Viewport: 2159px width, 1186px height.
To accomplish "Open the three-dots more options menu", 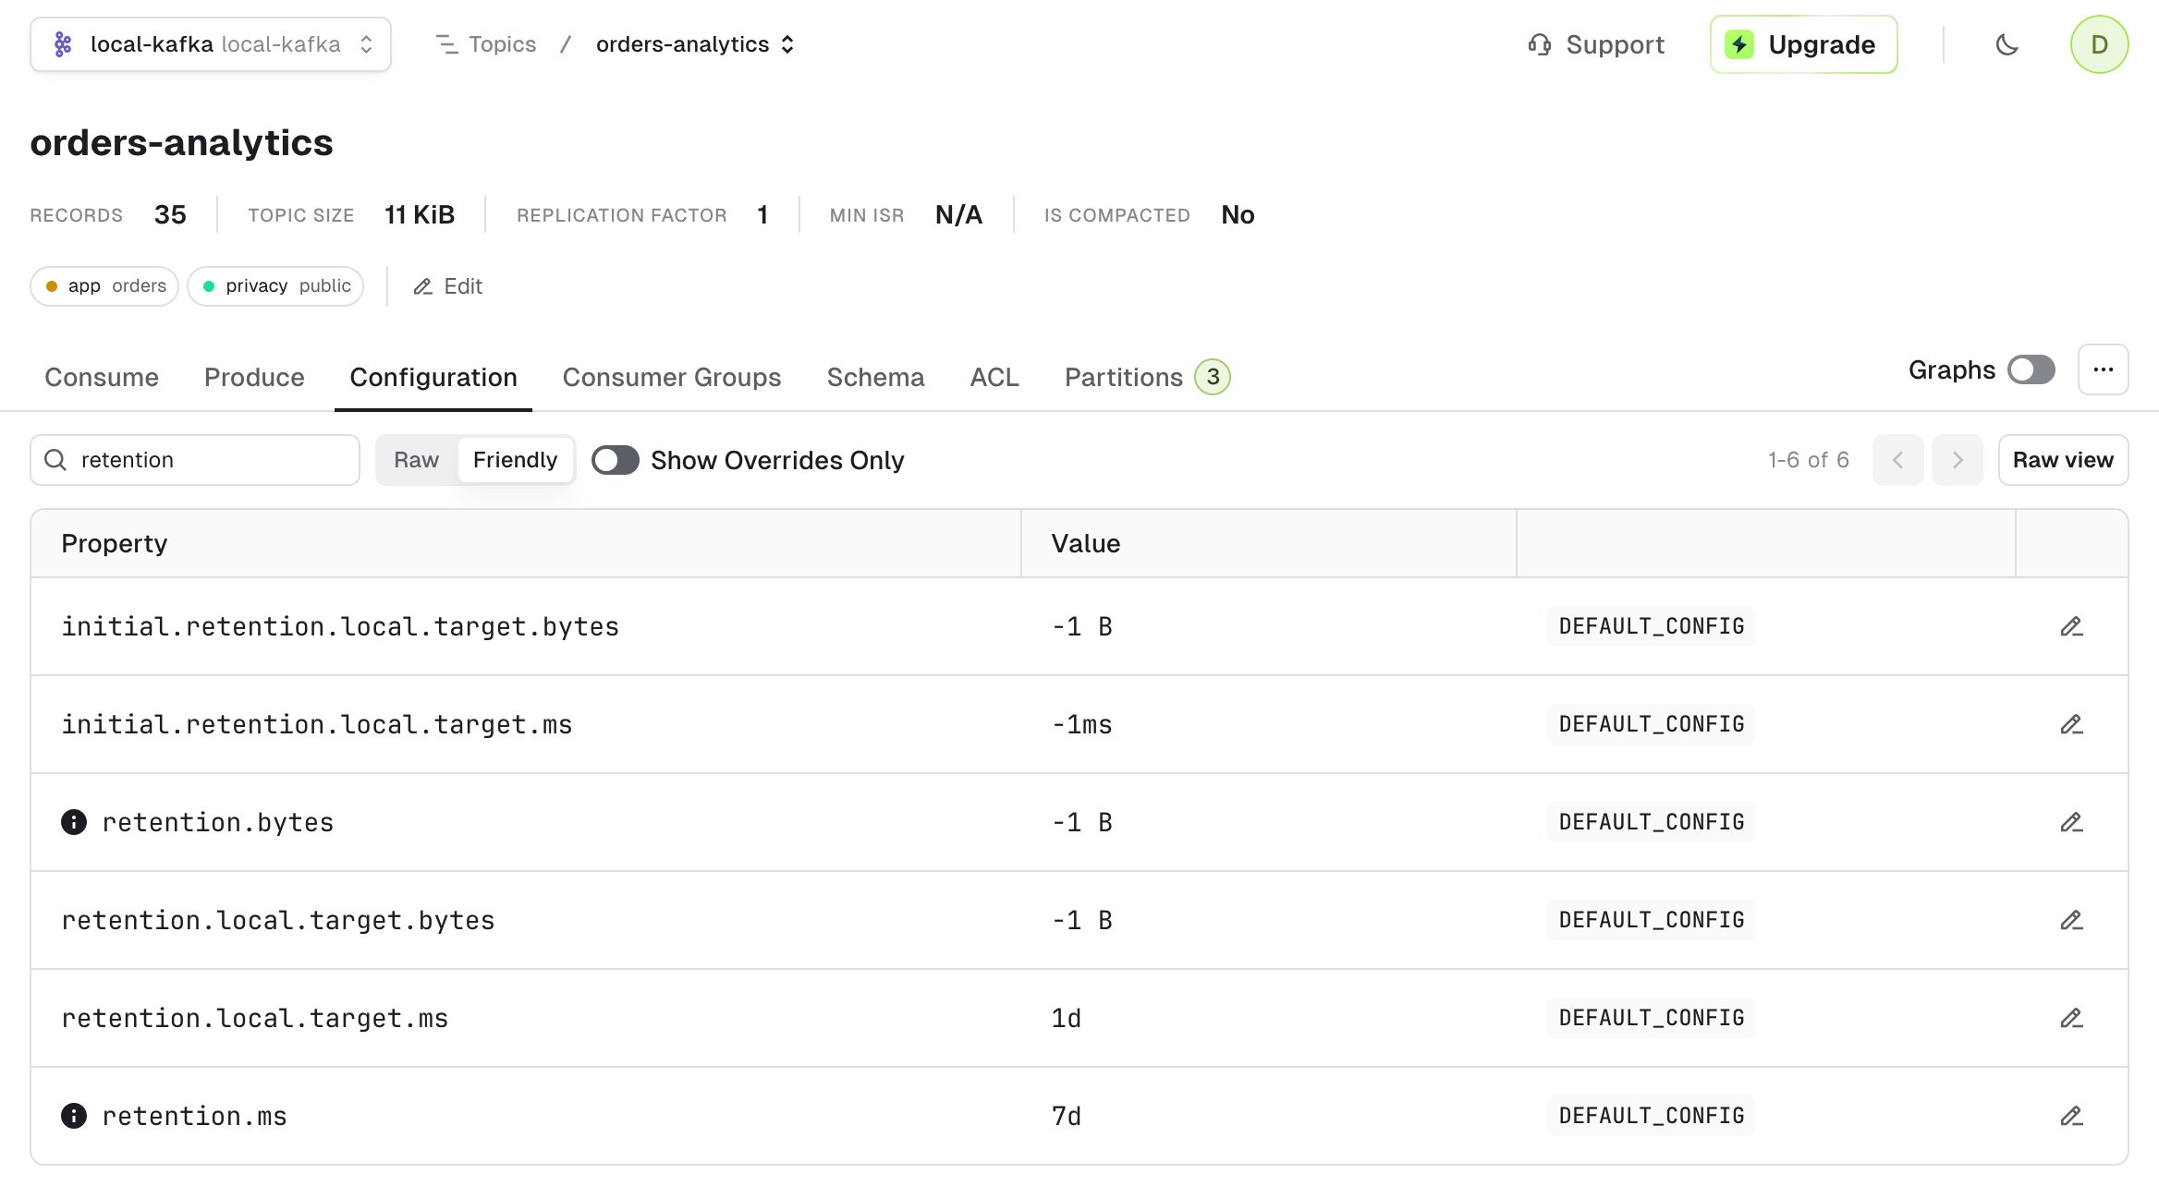I will [x=2103, y=369].
